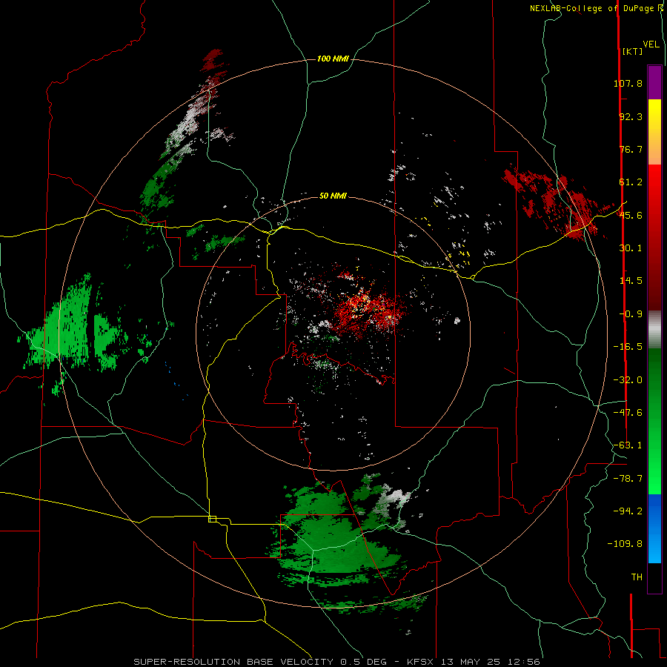Click the '-16.5' scale value
Screen dimensions: 667x667
(x=628, y=347)
